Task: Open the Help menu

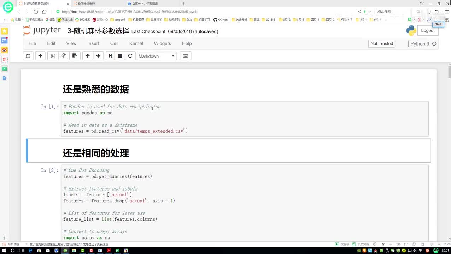Action: click(x=187, y=43)
